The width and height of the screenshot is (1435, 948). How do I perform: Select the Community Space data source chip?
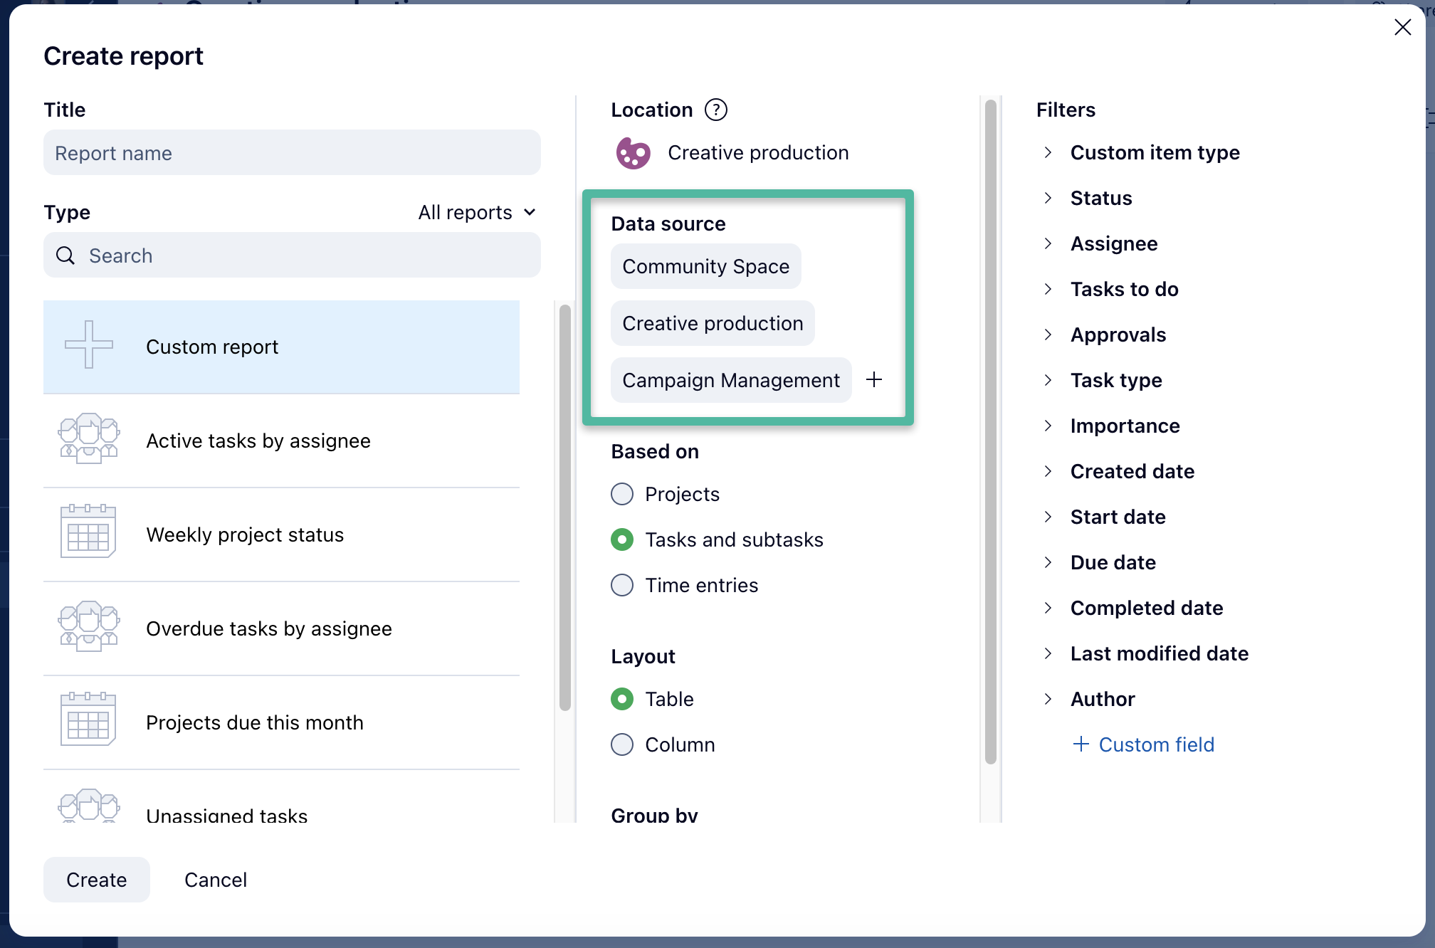click(705, 266)
